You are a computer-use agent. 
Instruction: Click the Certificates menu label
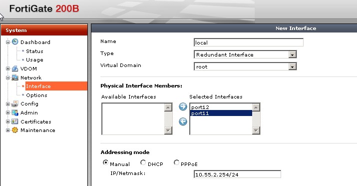click(x=36, y=121)
